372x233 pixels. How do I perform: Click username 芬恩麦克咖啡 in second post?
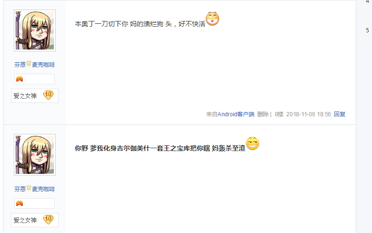pyautogui.click(x=34, y=189)
